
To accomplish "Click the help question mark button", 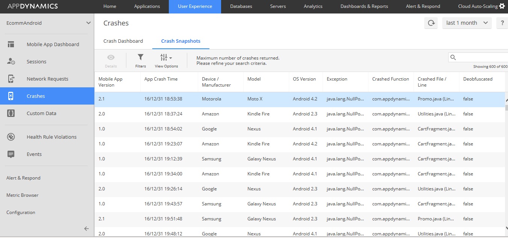I will [x=502, y=23].
